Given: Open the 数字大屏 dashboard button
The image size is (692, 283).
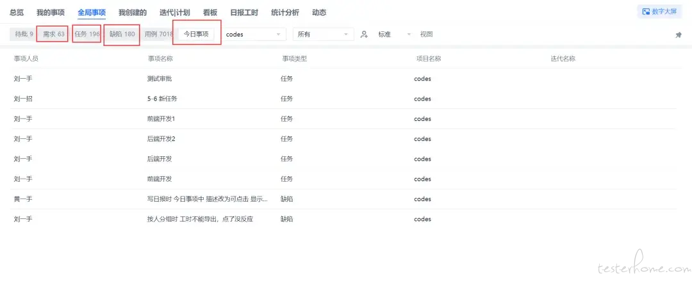Looking at the screenshot, I should click(x=659, y=12).
